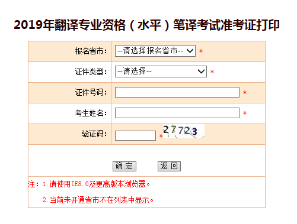Focus the 证件号码 input field
Image resolution: width=297 pixels, height=224 pixels.
(177, 92)
